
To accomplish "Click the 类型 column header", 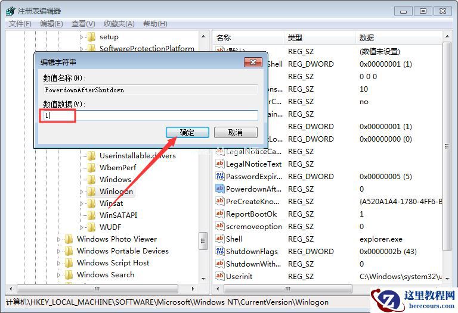I will [x=320, y=37].
